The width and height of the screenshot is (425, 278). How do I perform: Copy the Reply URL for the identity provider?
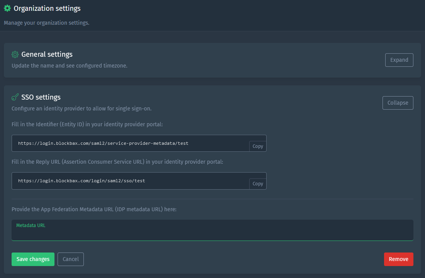coord(257,183)
